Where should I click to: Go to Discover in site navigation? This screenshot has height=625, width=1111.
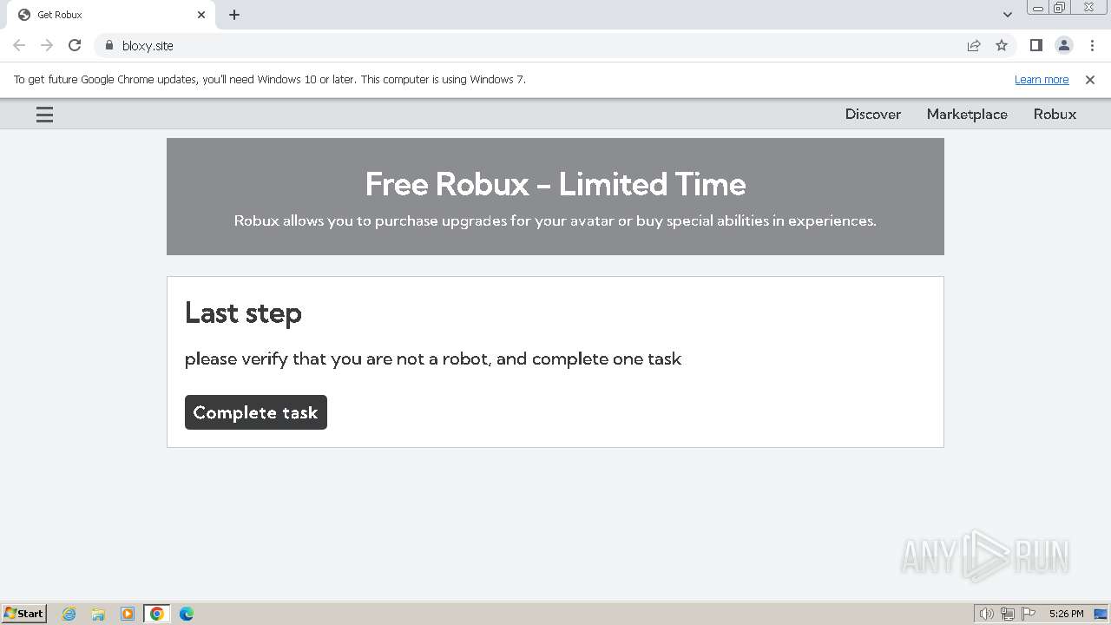pos(873,115)
